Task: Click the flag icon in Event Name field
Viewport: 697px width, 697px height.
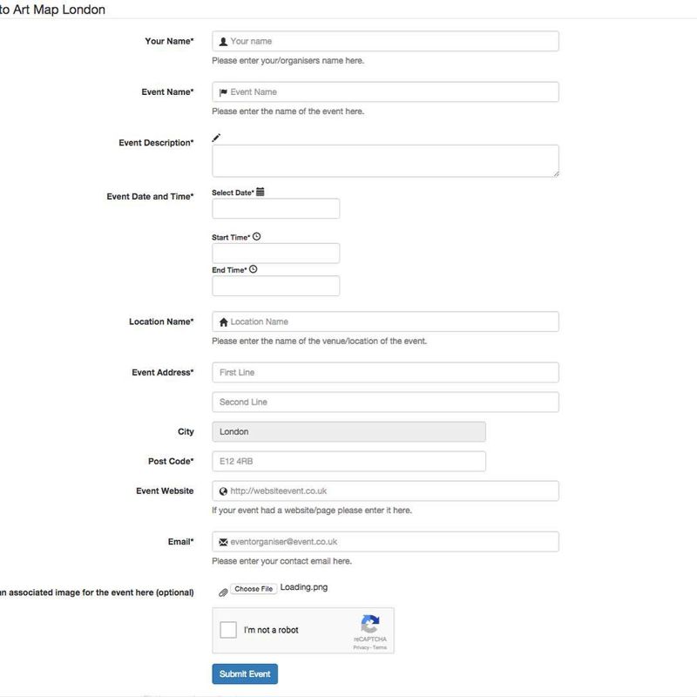Action: coord(224,92)
